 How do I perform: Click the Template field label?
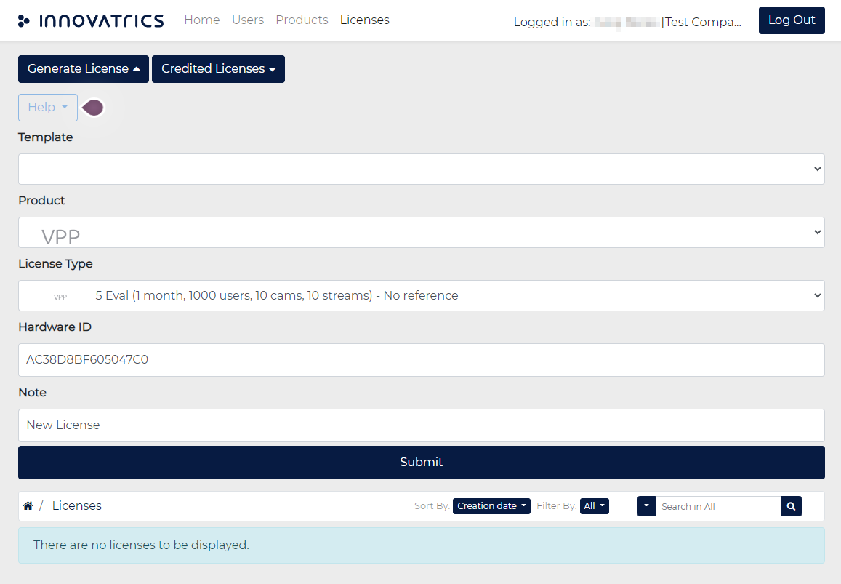pos(46,137)
